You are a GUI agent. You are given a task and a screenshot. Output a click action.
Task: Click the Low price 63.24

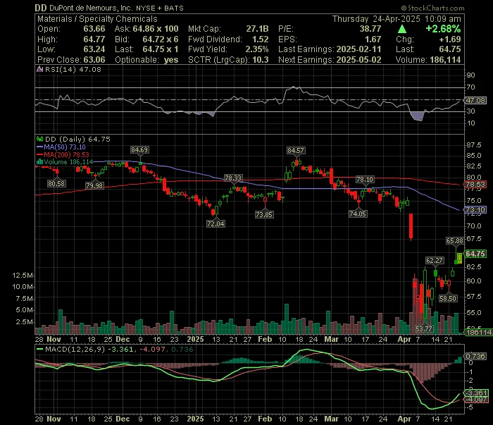(x=94, y=49)
